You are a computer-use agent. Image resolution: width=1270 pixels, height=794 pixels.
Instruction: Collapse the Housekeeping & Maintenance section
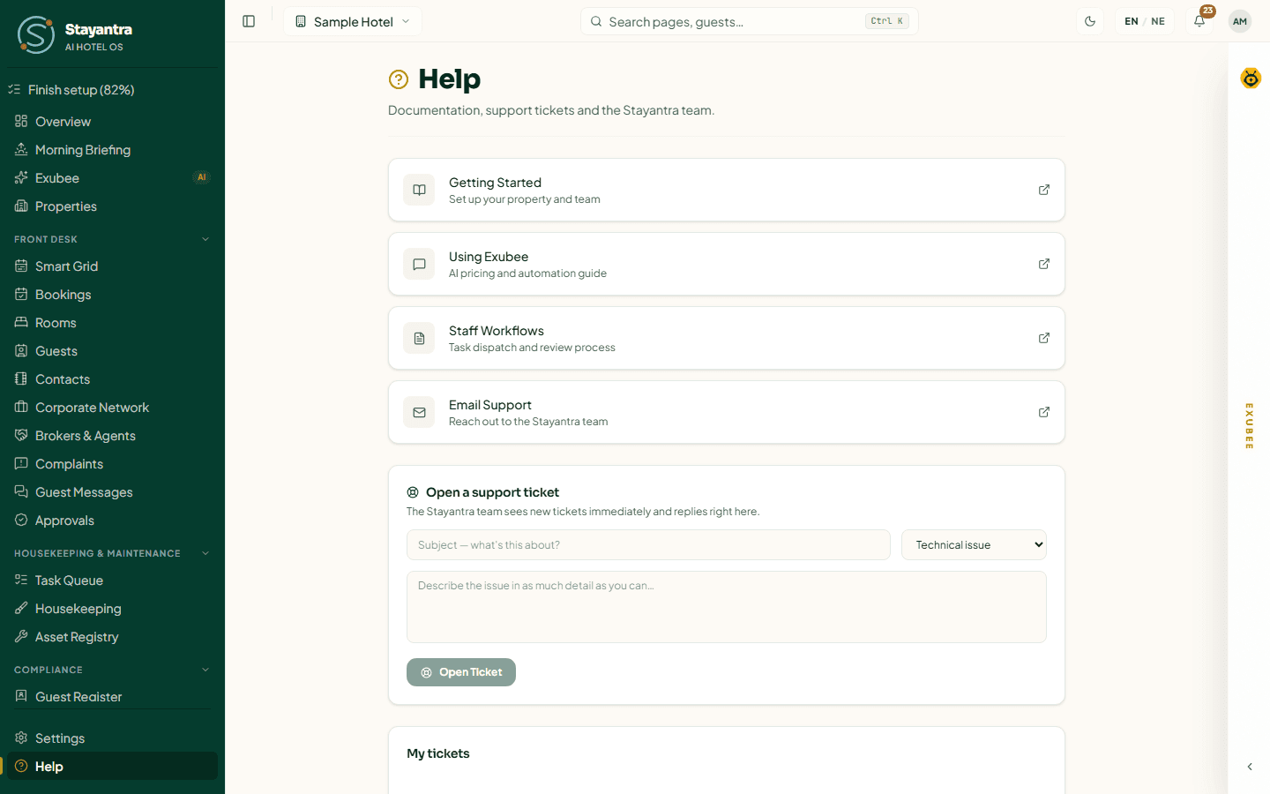(x=112, y=553)
